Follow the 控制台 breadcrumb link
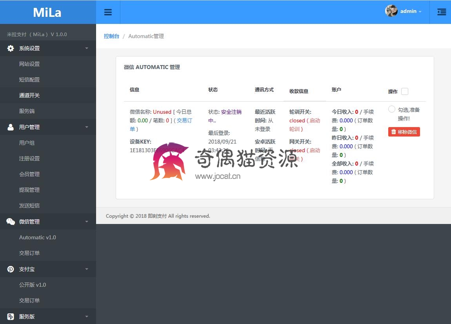Viewport: 451px width, 324px height. coord(111,36)
